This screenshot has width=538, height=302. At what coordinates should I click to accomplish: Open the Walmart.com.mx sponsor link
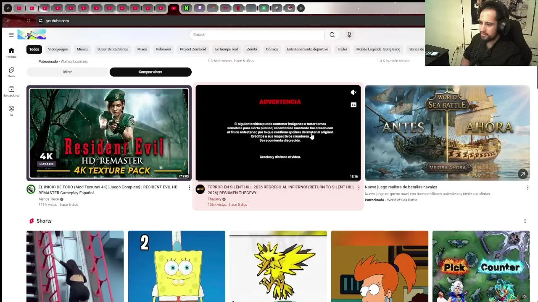point(74,62)
